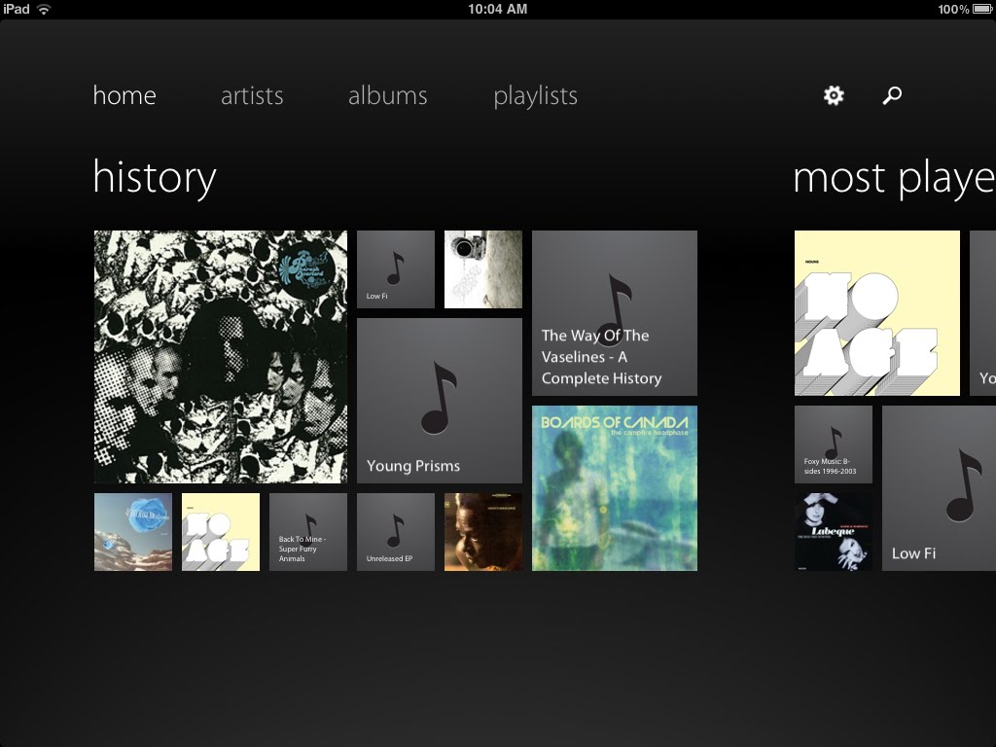Select the playlists tab
Screen dimensions: 996x747
536,96
